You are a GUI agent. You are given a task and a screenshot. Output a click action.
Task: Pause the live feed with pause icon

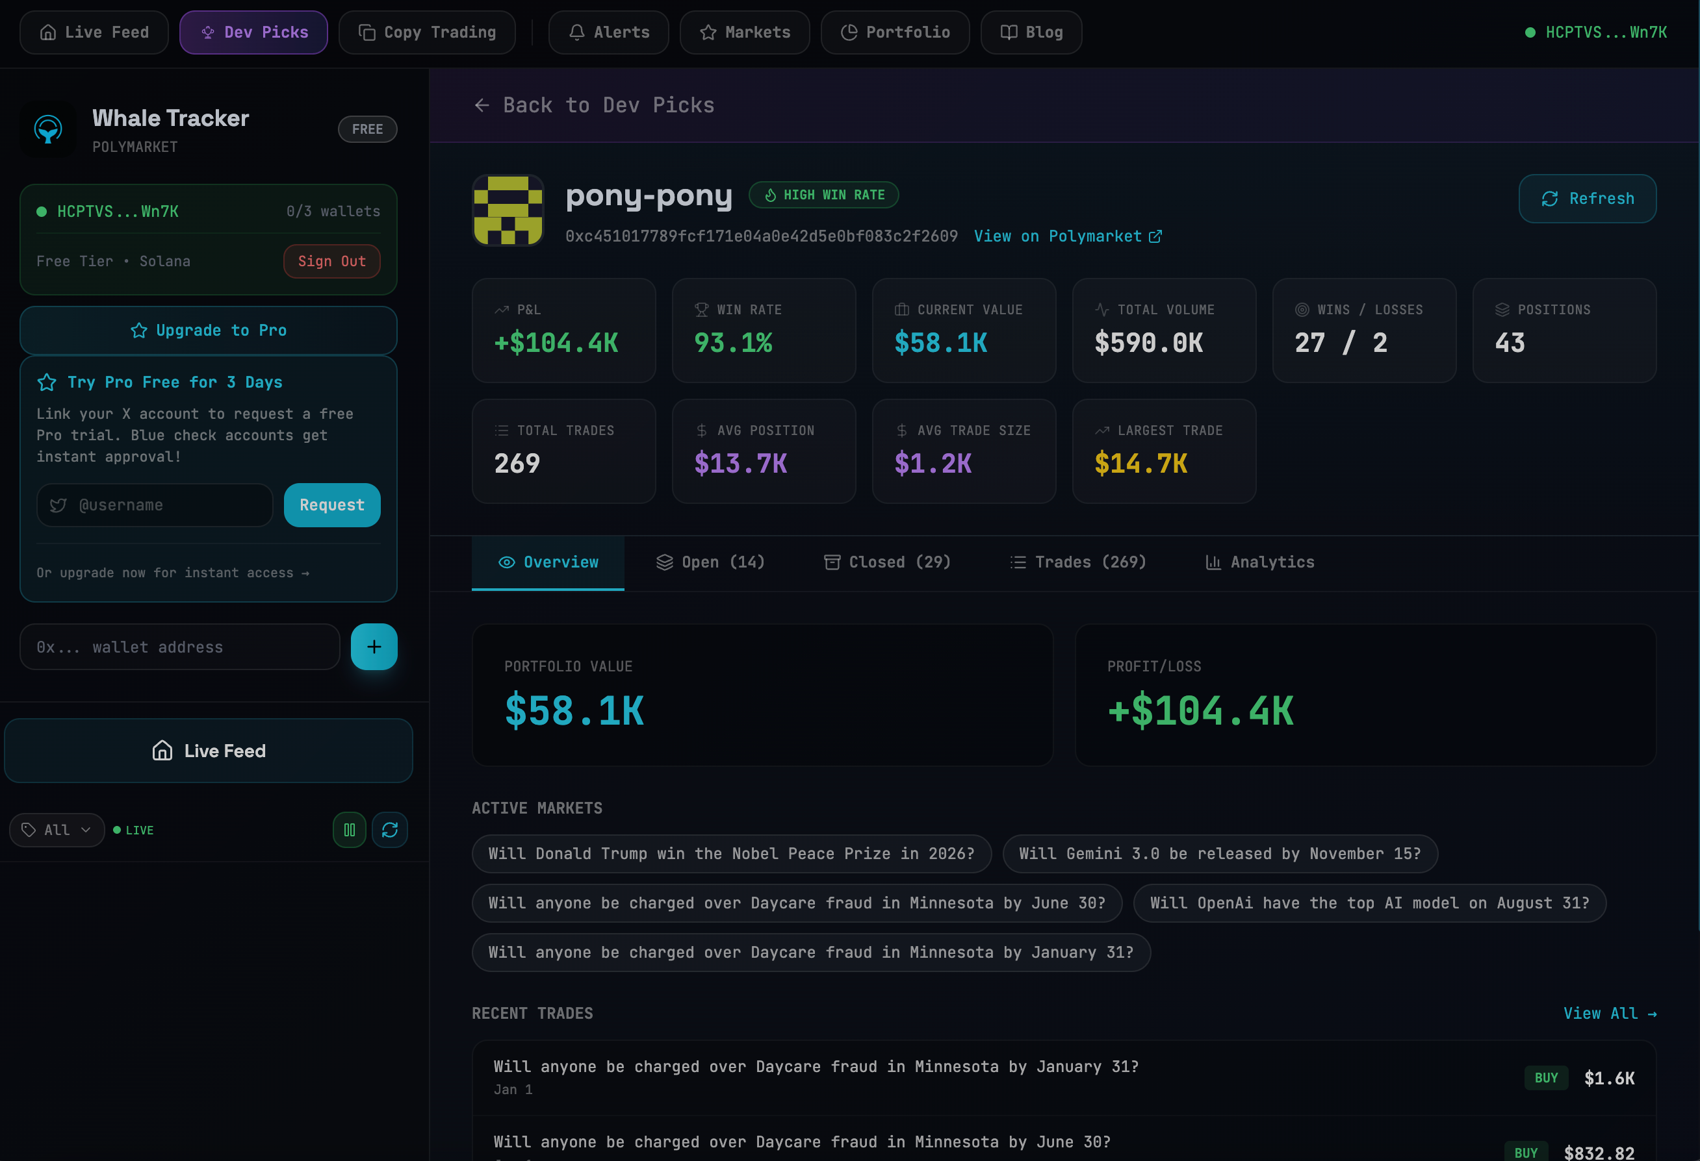point(350,830)
